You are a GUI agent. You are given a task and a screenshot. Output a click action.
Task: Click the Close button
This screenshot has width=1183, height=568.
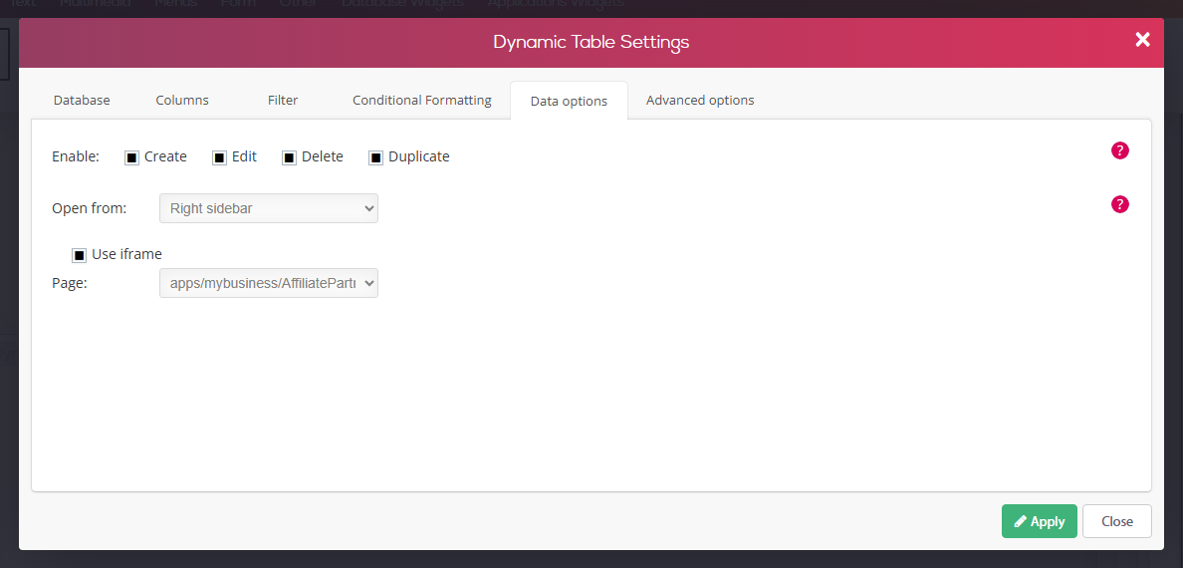[x=1116, y=521]
